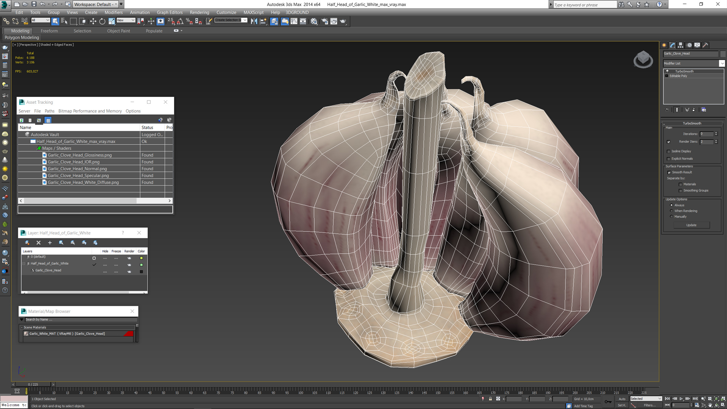
Task: Play the animation
Action: pyautogui.click(x=681, y=399)
